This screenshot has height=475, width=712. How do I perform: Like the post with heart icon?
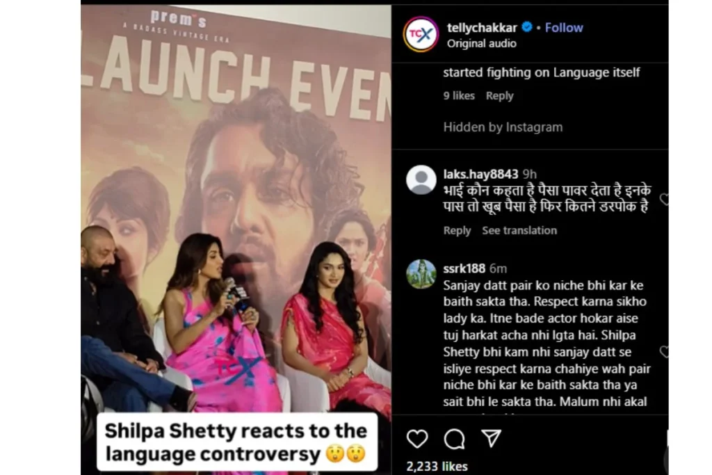[x=417, y=439]
